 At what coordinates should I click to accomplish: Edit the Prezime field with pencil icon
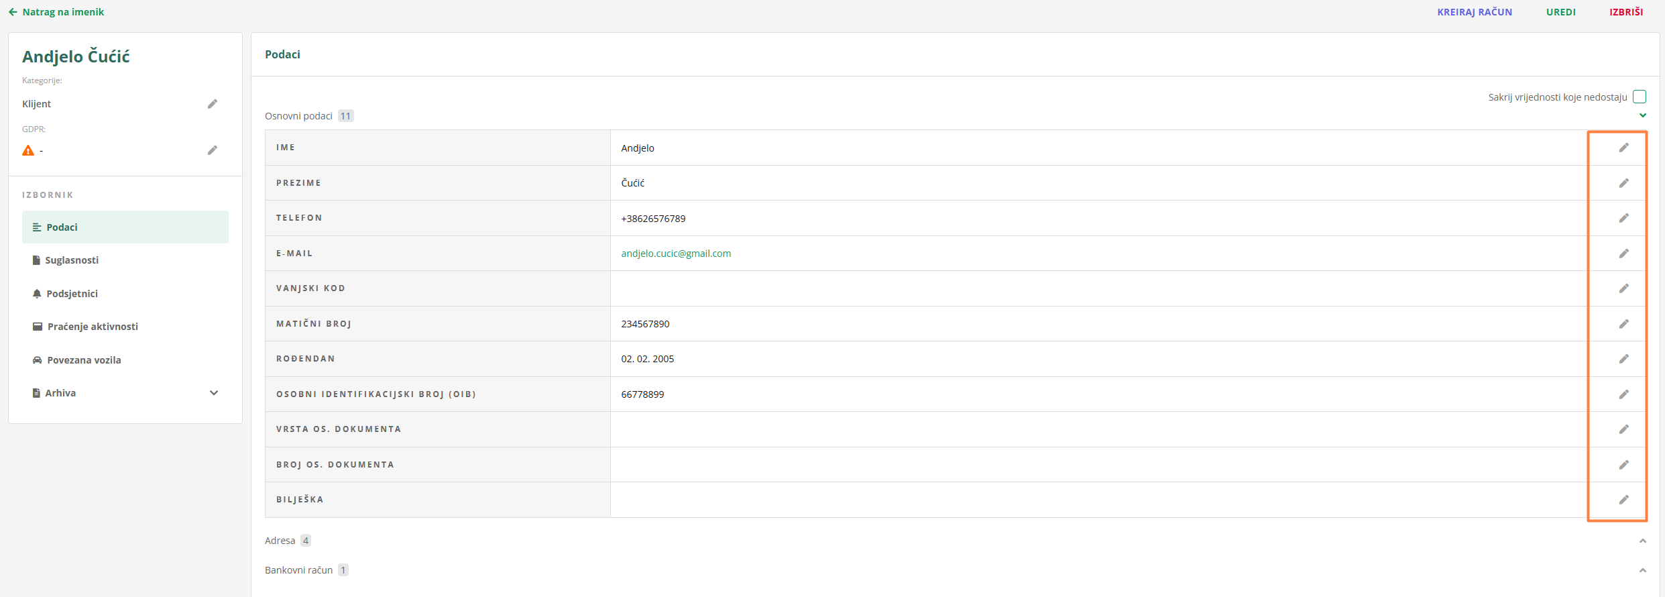pos(1623,183)
